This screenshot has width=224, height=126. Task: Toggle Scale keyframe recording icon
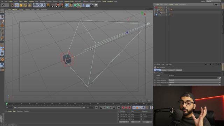[137, 108]
